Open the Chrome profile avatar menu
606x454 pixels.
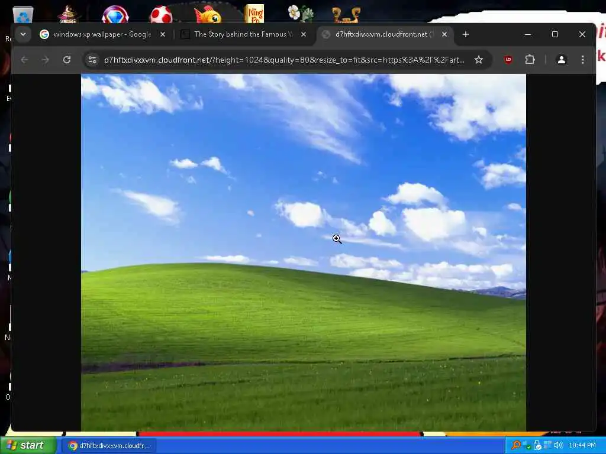[x=562, y=60]
